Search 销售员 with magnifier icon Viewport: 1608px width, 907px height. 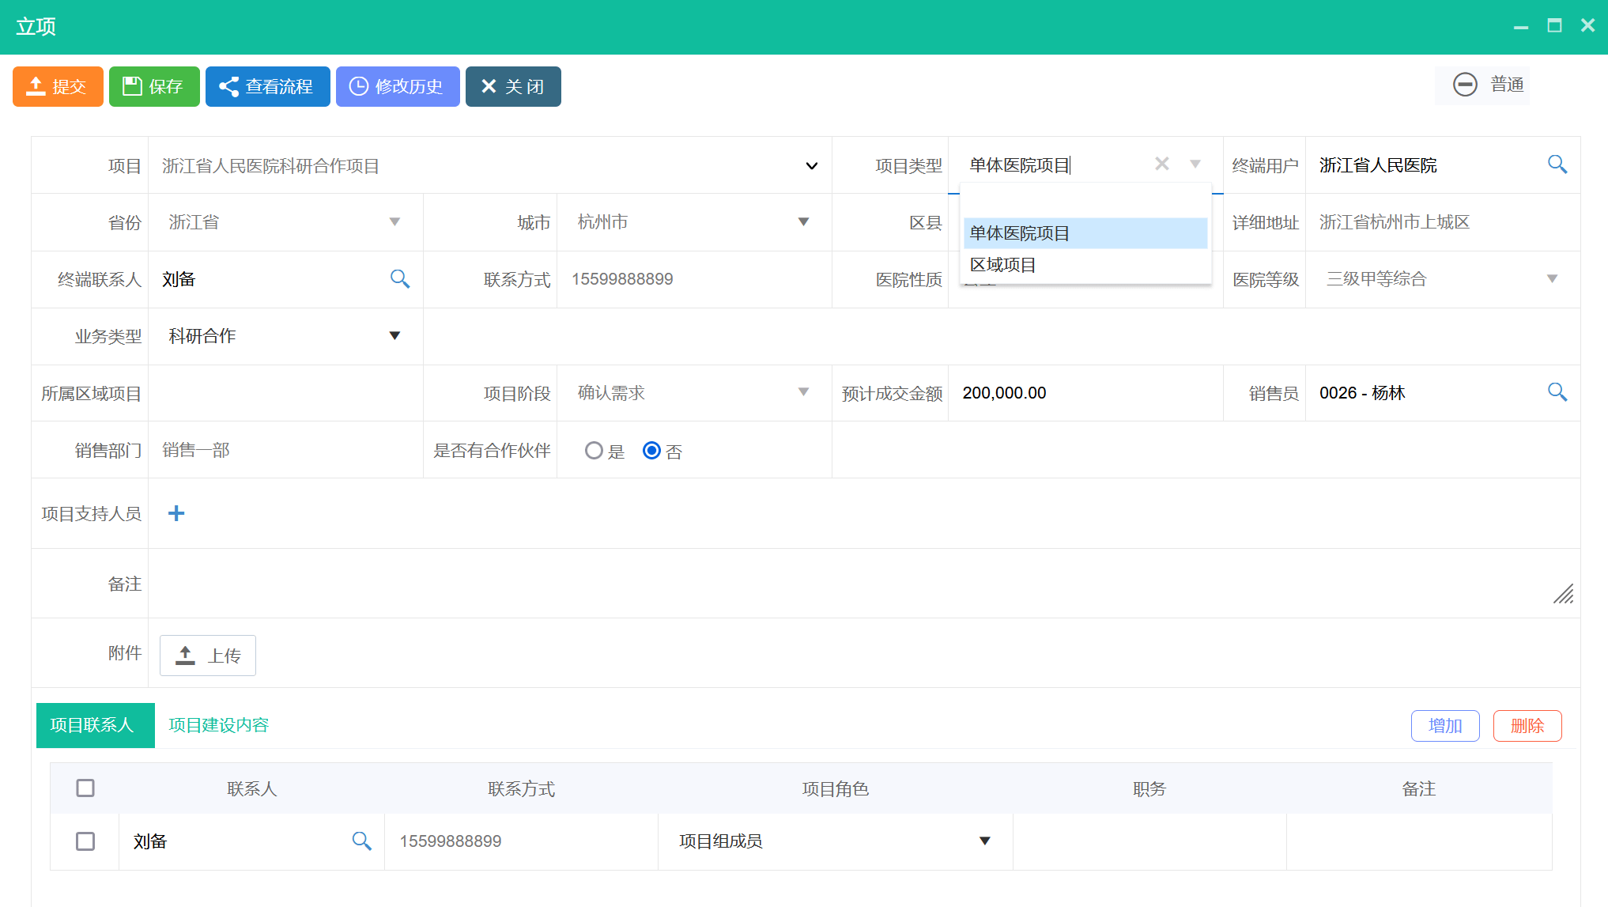pyautogui.click(x=1557, y=392)
